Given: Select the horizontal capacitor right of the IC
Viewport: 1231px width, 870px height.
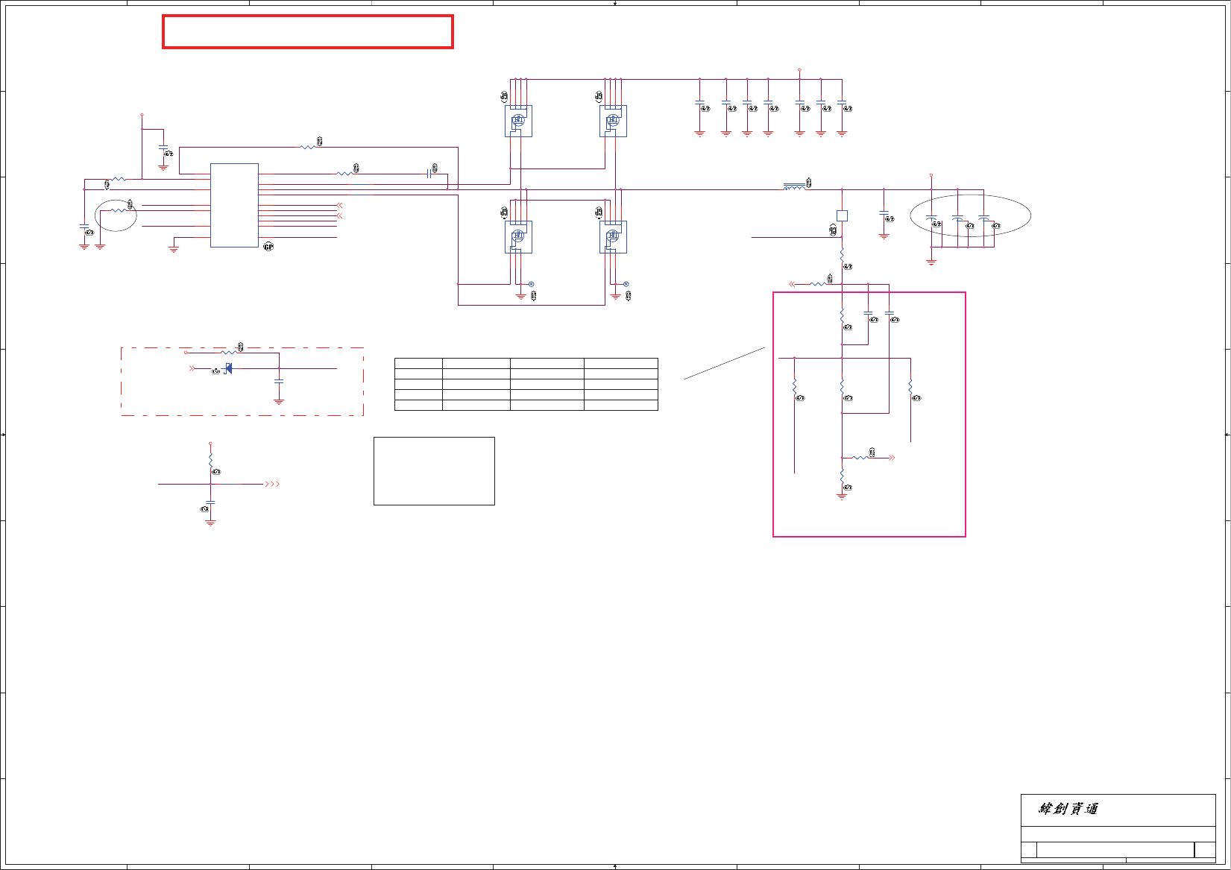Looking at the screenshot, I should [429, 174].
